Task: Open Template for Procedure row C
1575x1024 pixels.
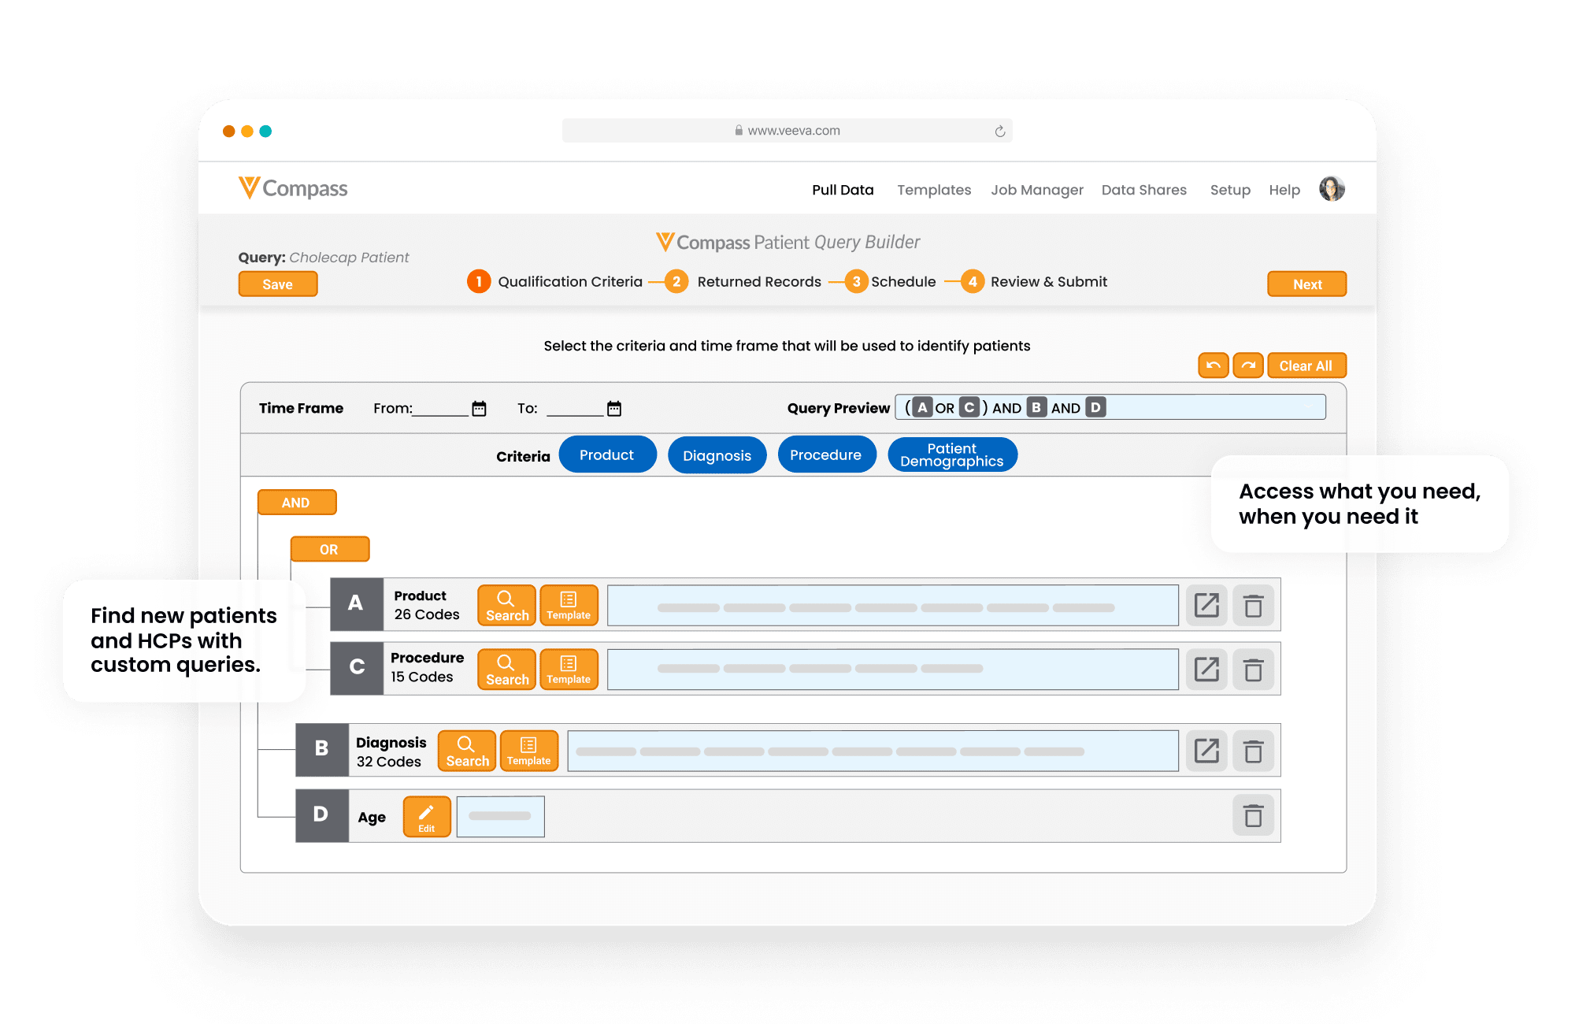Action: point(569,670)
